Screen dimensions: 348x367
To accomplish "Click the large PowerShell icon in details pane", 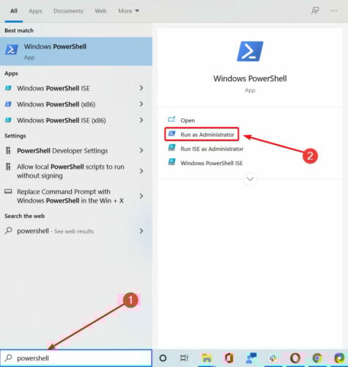I will point(250,51).
